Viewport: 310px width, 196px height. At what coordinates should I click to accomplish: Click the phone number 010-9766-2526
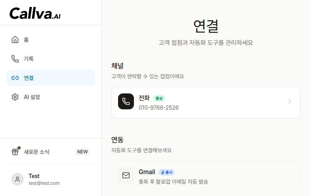[159, 108]
